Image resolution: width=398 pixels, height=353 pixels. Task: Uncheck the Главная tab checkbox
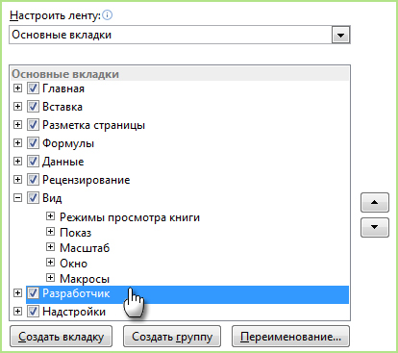[x=33, y=88]
